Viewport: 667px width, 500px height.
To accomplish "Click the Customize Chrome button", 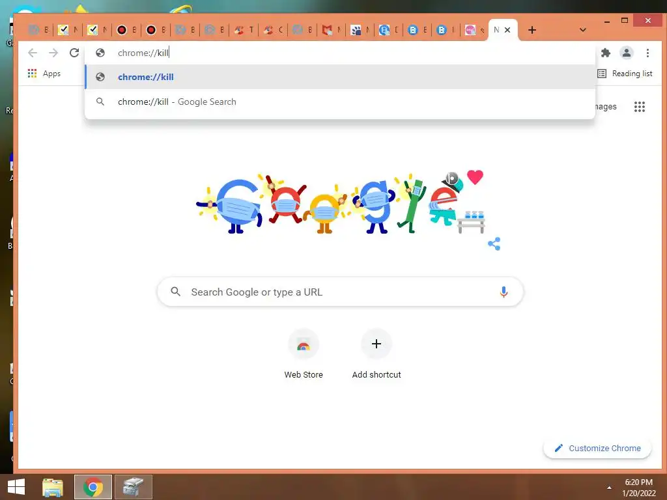I will point(597,448).
